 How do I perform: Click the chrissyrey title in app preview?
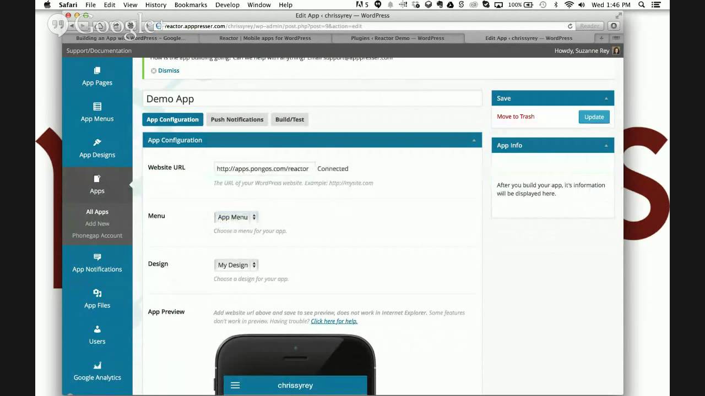[295, 386]
